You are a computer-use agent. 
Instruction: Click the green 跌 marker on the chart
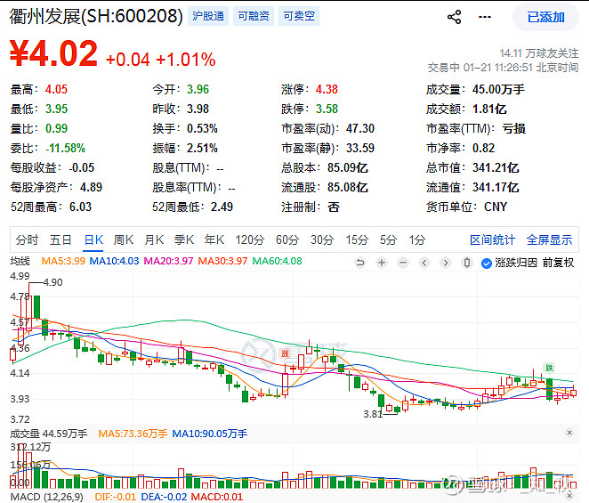pyautogui.click(x=549, y=368)
